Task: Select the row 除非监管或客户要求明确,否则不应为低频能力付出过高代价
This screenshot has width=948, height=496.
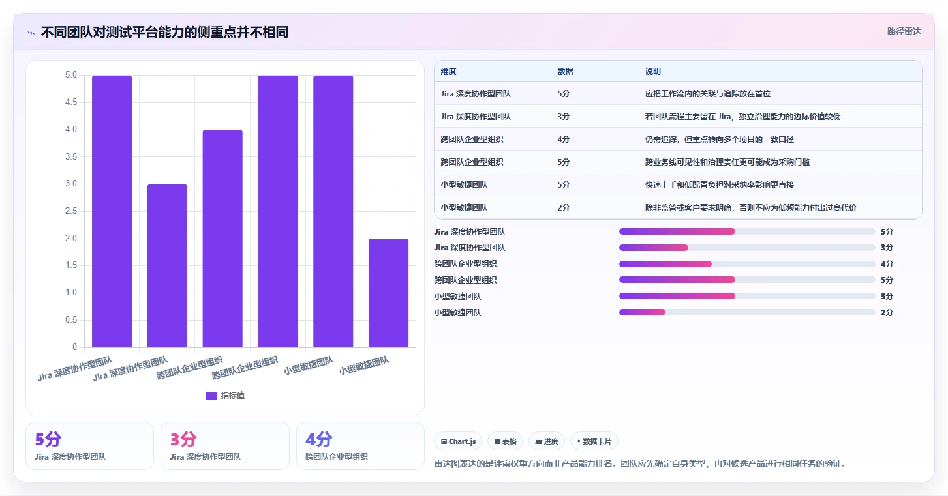Action: (678, 208)
